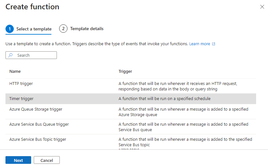Select Azure Service Bus Topic trigger
The image size is (268, 168).
pos(38,139)
